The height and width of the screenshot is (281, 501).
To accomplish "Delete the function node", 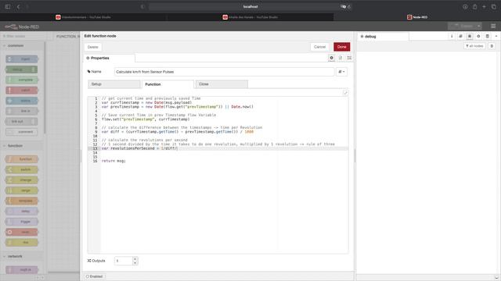I will click(93, 47).
